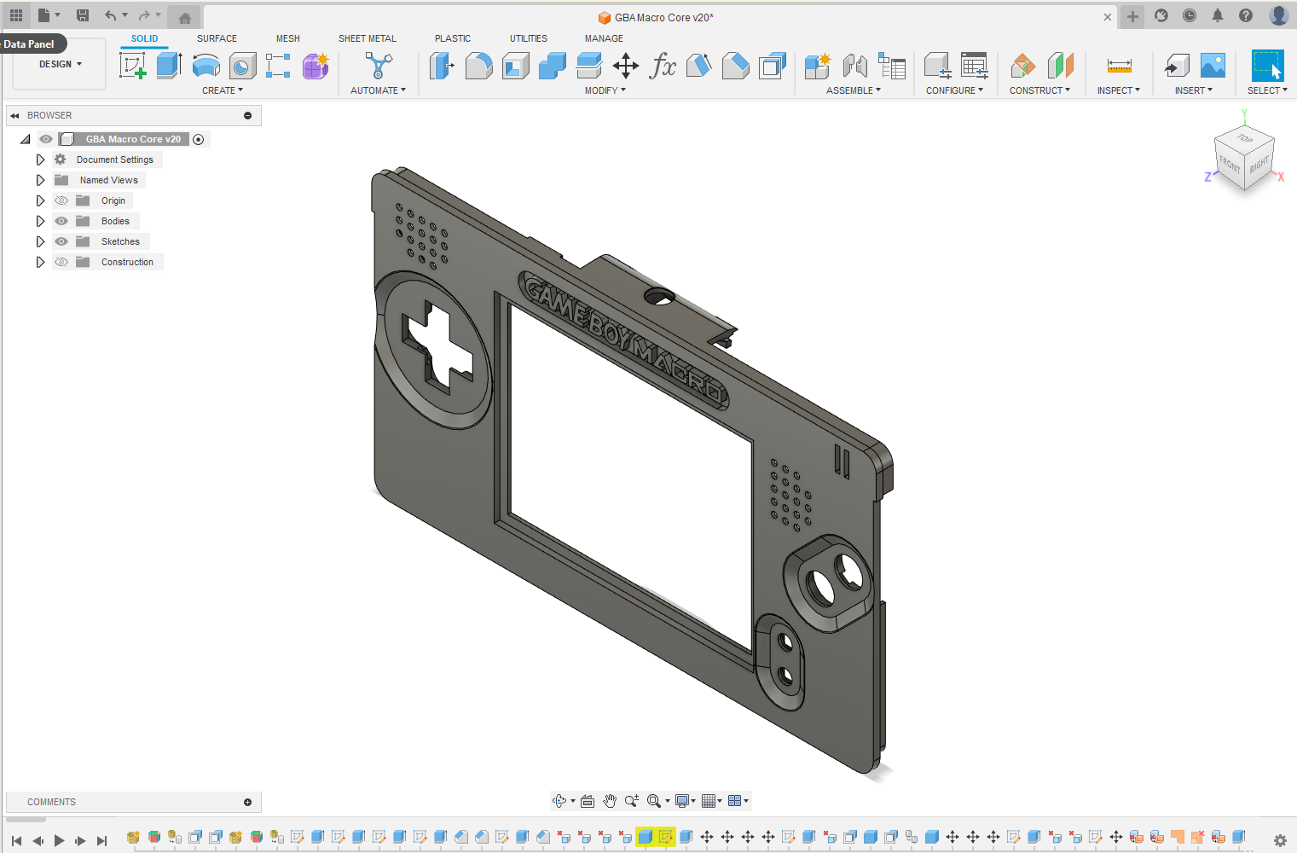The height and width of the screenshot is (853, 1297).
Task: Open the Create dropdown menu
Action: click(223, 90)
